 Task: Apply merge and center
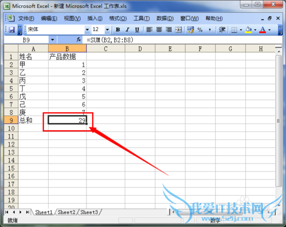click(x=178, y=30)
